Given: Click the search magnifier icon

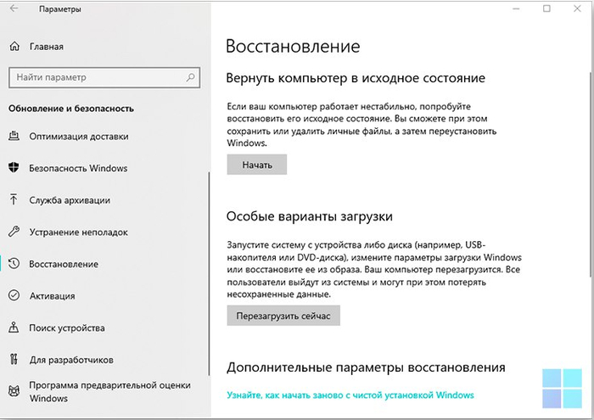Looking at the screenshot, I should pos(192,77).
